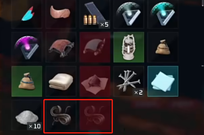Click the red-highlighted coiled fiber slot

[x=95, y=115]
